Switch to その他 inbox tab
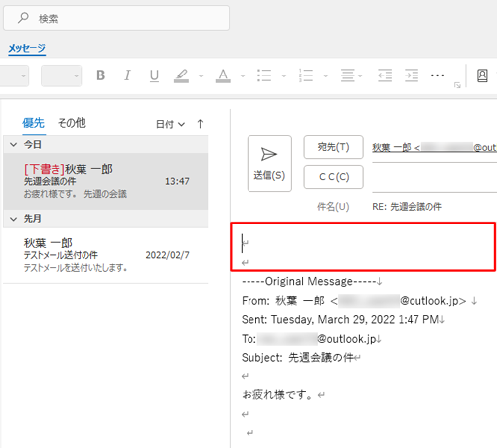This screenshot has width=497, height=448. click(x=72, y=123)
